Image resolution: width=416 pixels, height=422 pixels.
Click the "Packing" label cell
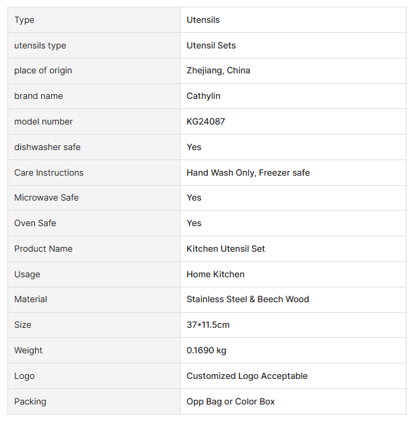point(30,402)
